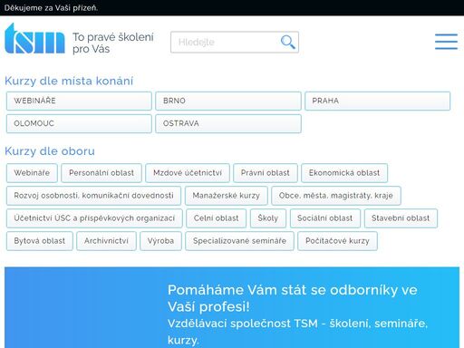464x348 pixels.
Task: Open the Webináře field category
Action: pos(32,173)
